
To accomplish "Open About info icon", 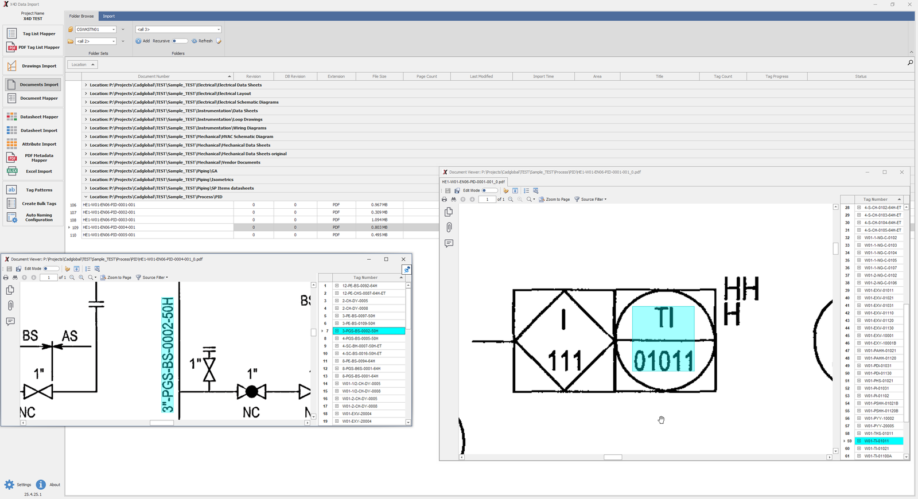I will (41, 485).
